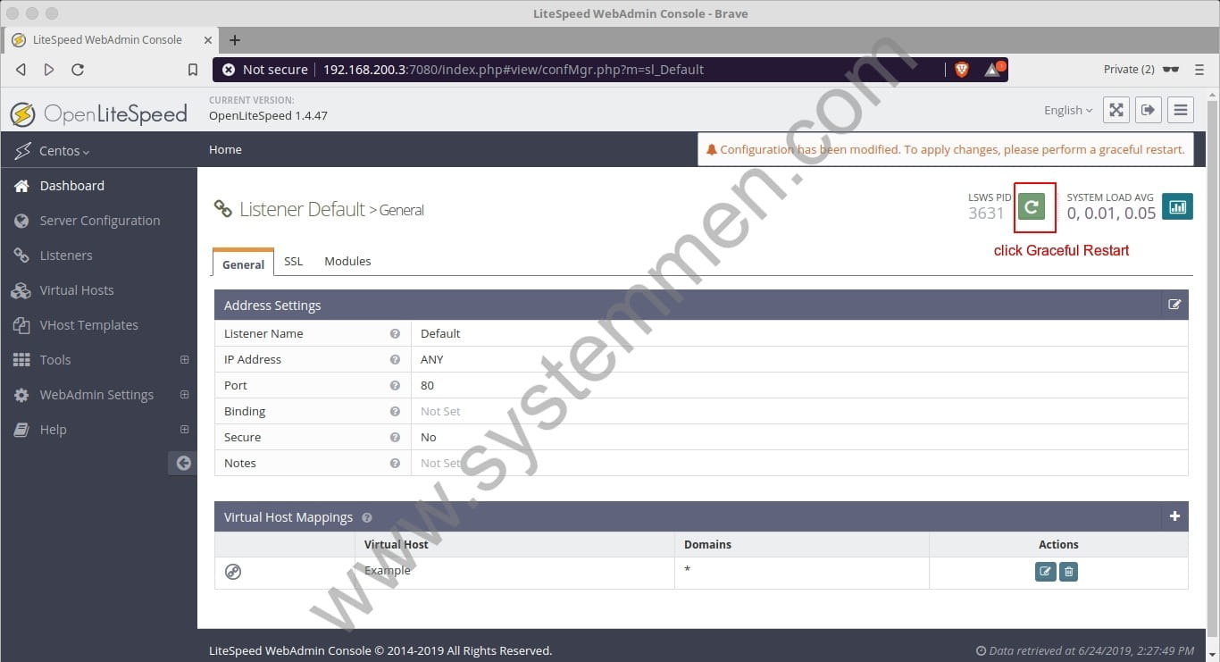Show help for IP Address field
The width and height of the screenshot is (1220, 662).
(395, 359)
